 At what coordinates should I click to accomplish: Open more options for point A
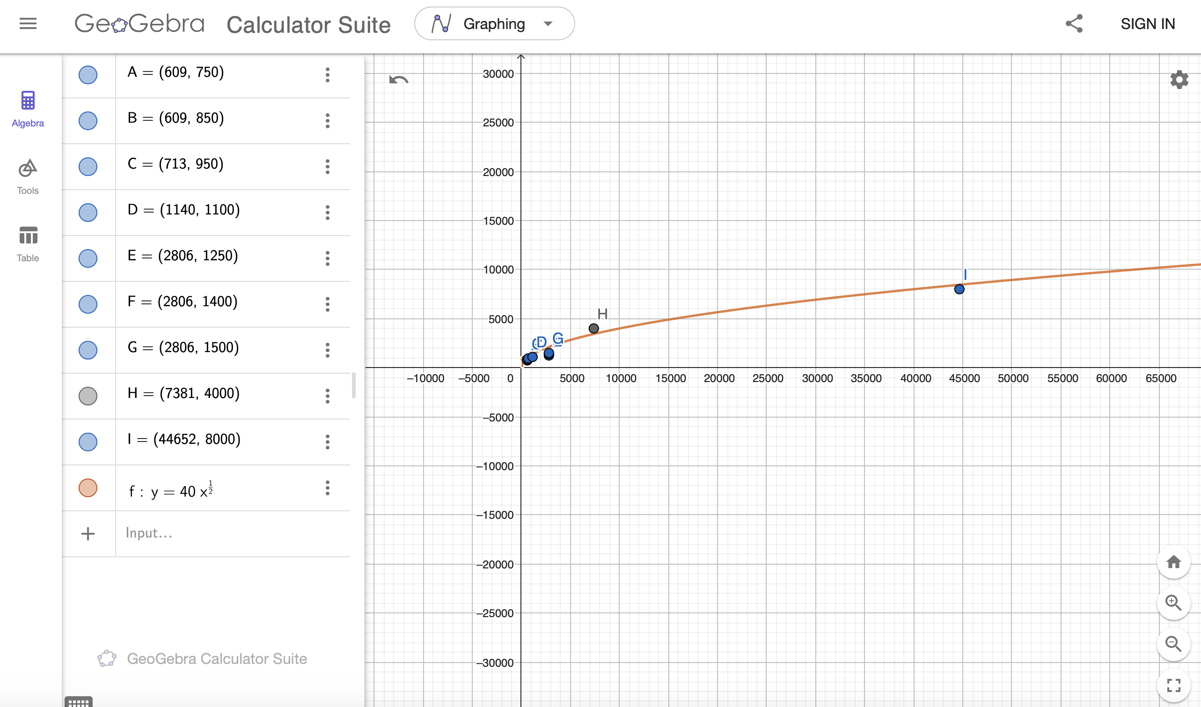(x=328, y=75)
